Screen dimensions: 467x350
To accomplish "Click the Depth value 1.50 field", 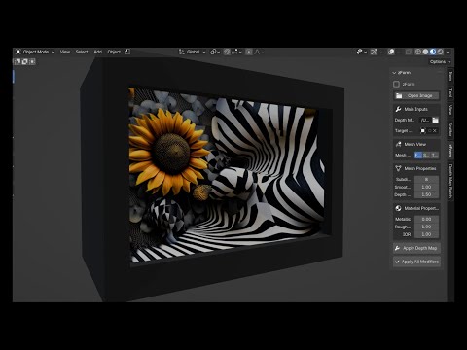I will [426, 194].
